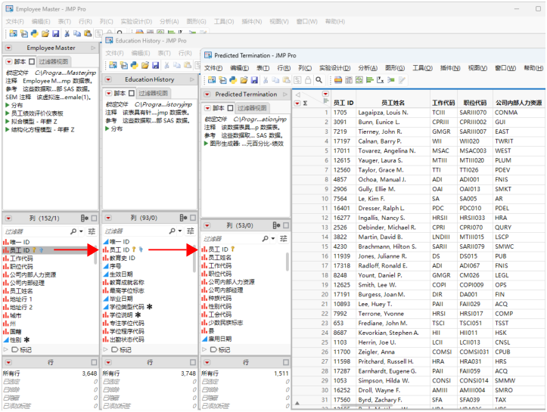Click the green bar Distribution icon in Predicted Termination toolbar

[x=370, y=80]
